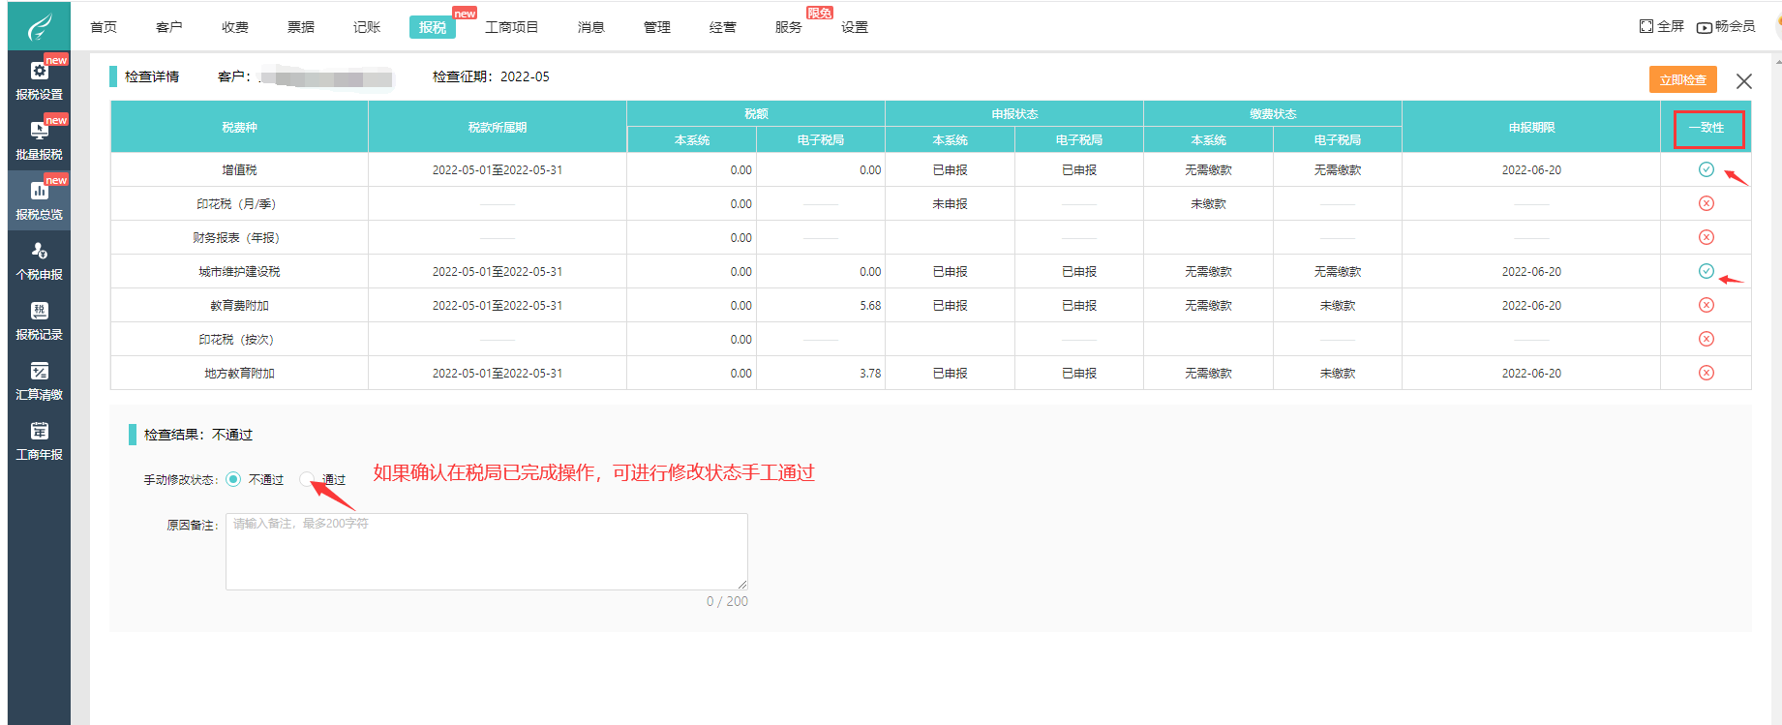This screenshot has width=1782, height=725.
Task: Select 报税总览 sidebar icon
Action: point(39,200)
